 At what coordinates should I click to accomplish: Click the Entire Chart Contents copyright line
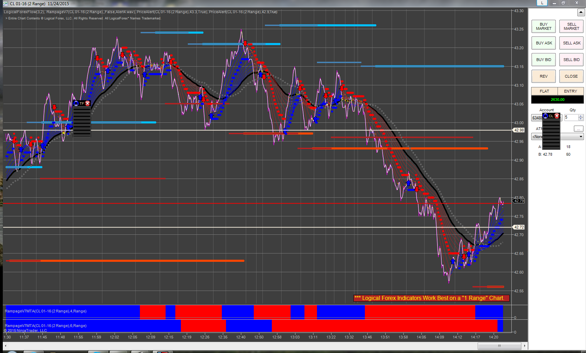(83, 18)
